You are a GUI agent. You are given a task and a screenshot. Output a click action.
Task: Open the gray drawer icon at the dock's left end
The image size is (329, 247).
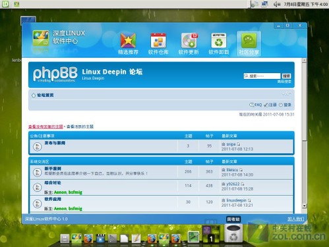[x=65, y=238]
